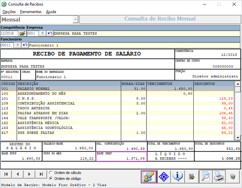Select the FALTAS ATRASOS EM DIAS row

coord(117,113)
